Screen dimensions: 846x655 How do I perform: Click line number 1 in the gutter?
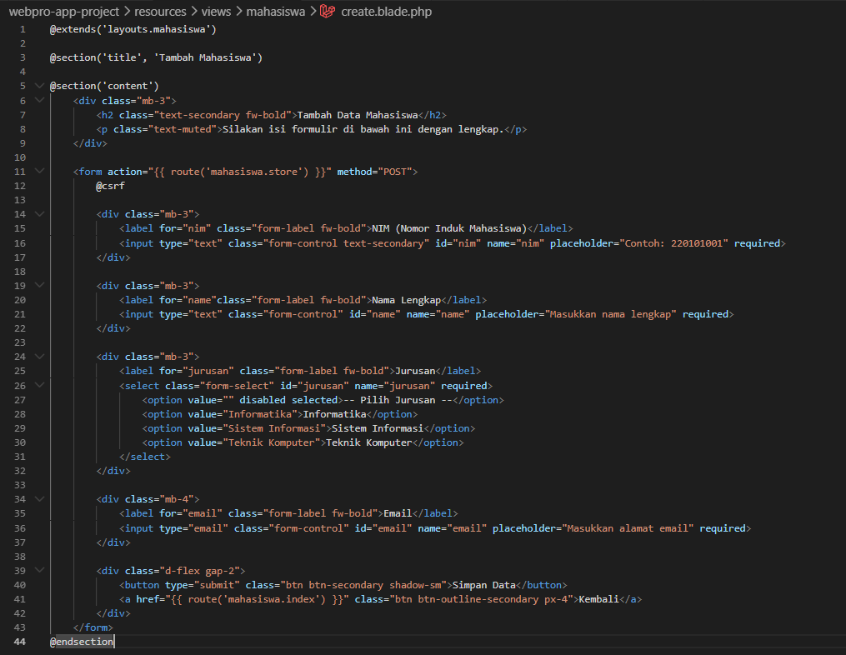coord(23,29)
